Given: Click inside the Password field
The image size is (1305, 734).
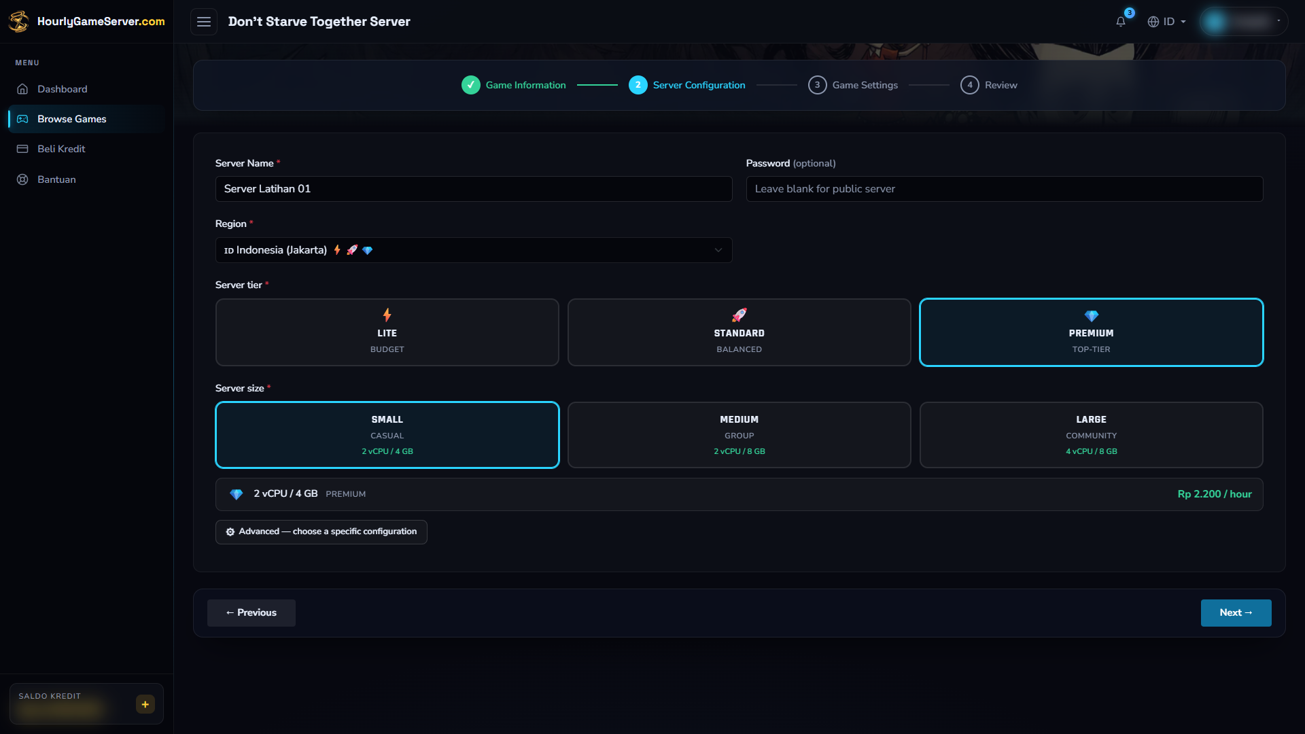Looking at the screenshot, I should coord(1005,189).
